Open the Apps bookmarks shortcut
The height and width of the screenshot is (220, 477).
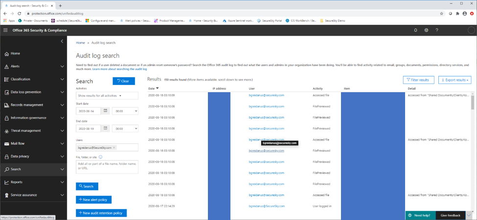tap(9, 20)
